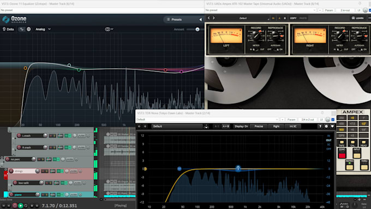Viewport: 371px width, 209px height.
Task: Select the curve EQ view icon in Ozone
Action: click(x=21, y=29)
